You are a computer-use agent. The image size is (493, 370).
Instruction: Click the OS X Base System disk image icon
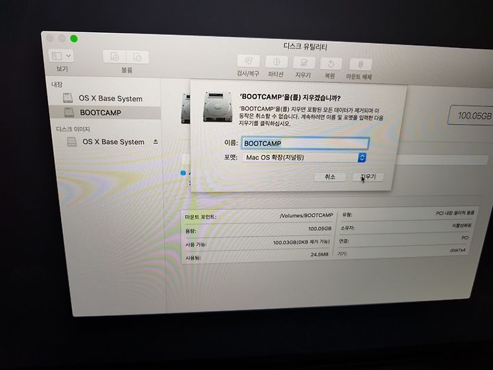coord(72,142)
